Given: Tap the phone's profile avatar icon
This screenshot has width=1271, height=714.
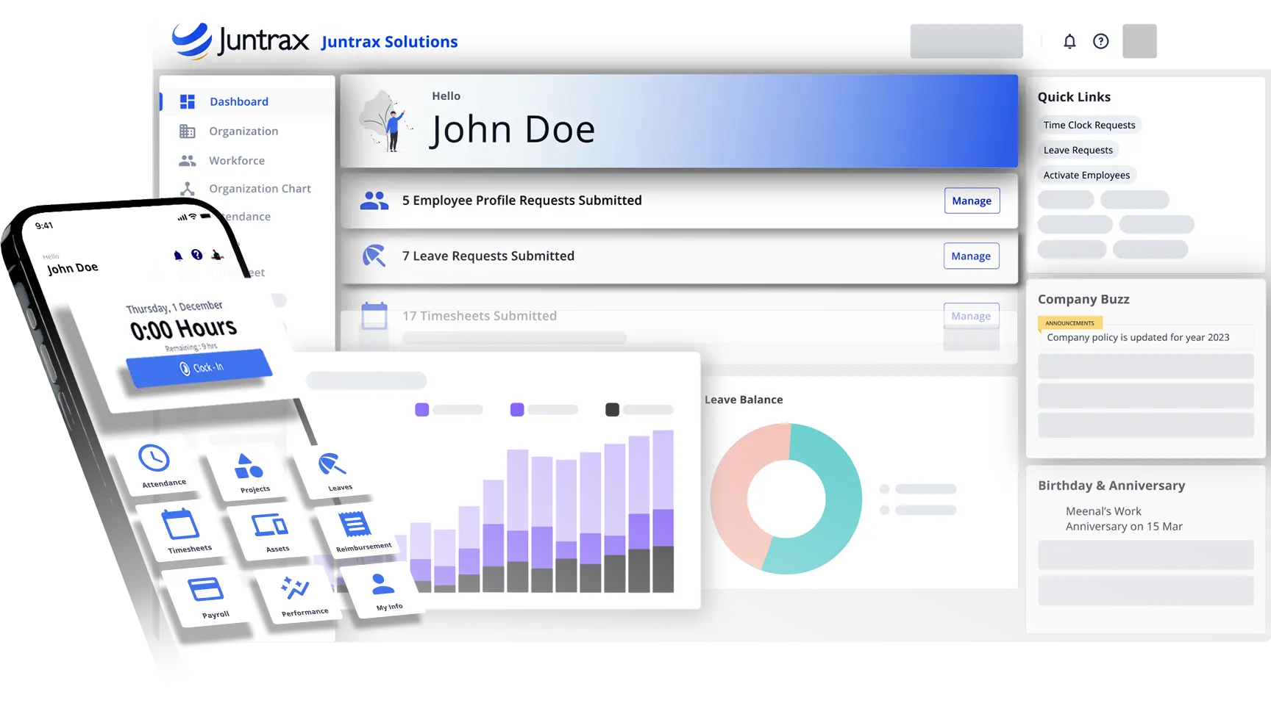Looking at the screenshot, I should click(216, 255).
